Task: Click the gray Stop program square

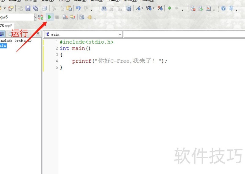Action: point(57,17)
